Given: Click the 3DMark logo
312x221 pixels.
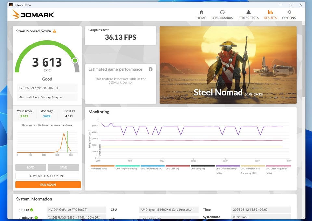Looking at the screenshot, I should 32,14.
